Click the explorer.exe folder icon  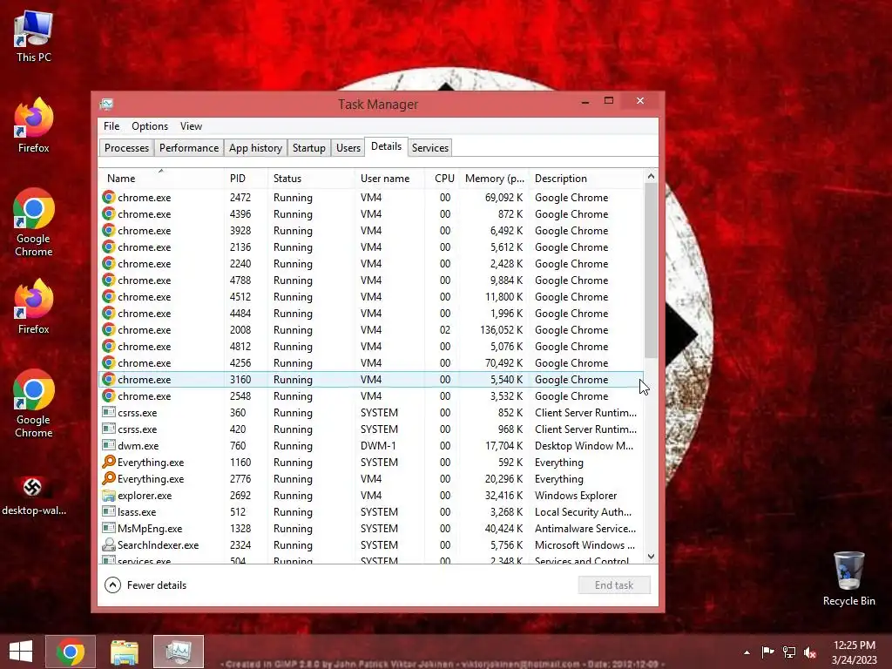(x=109, y=495)
